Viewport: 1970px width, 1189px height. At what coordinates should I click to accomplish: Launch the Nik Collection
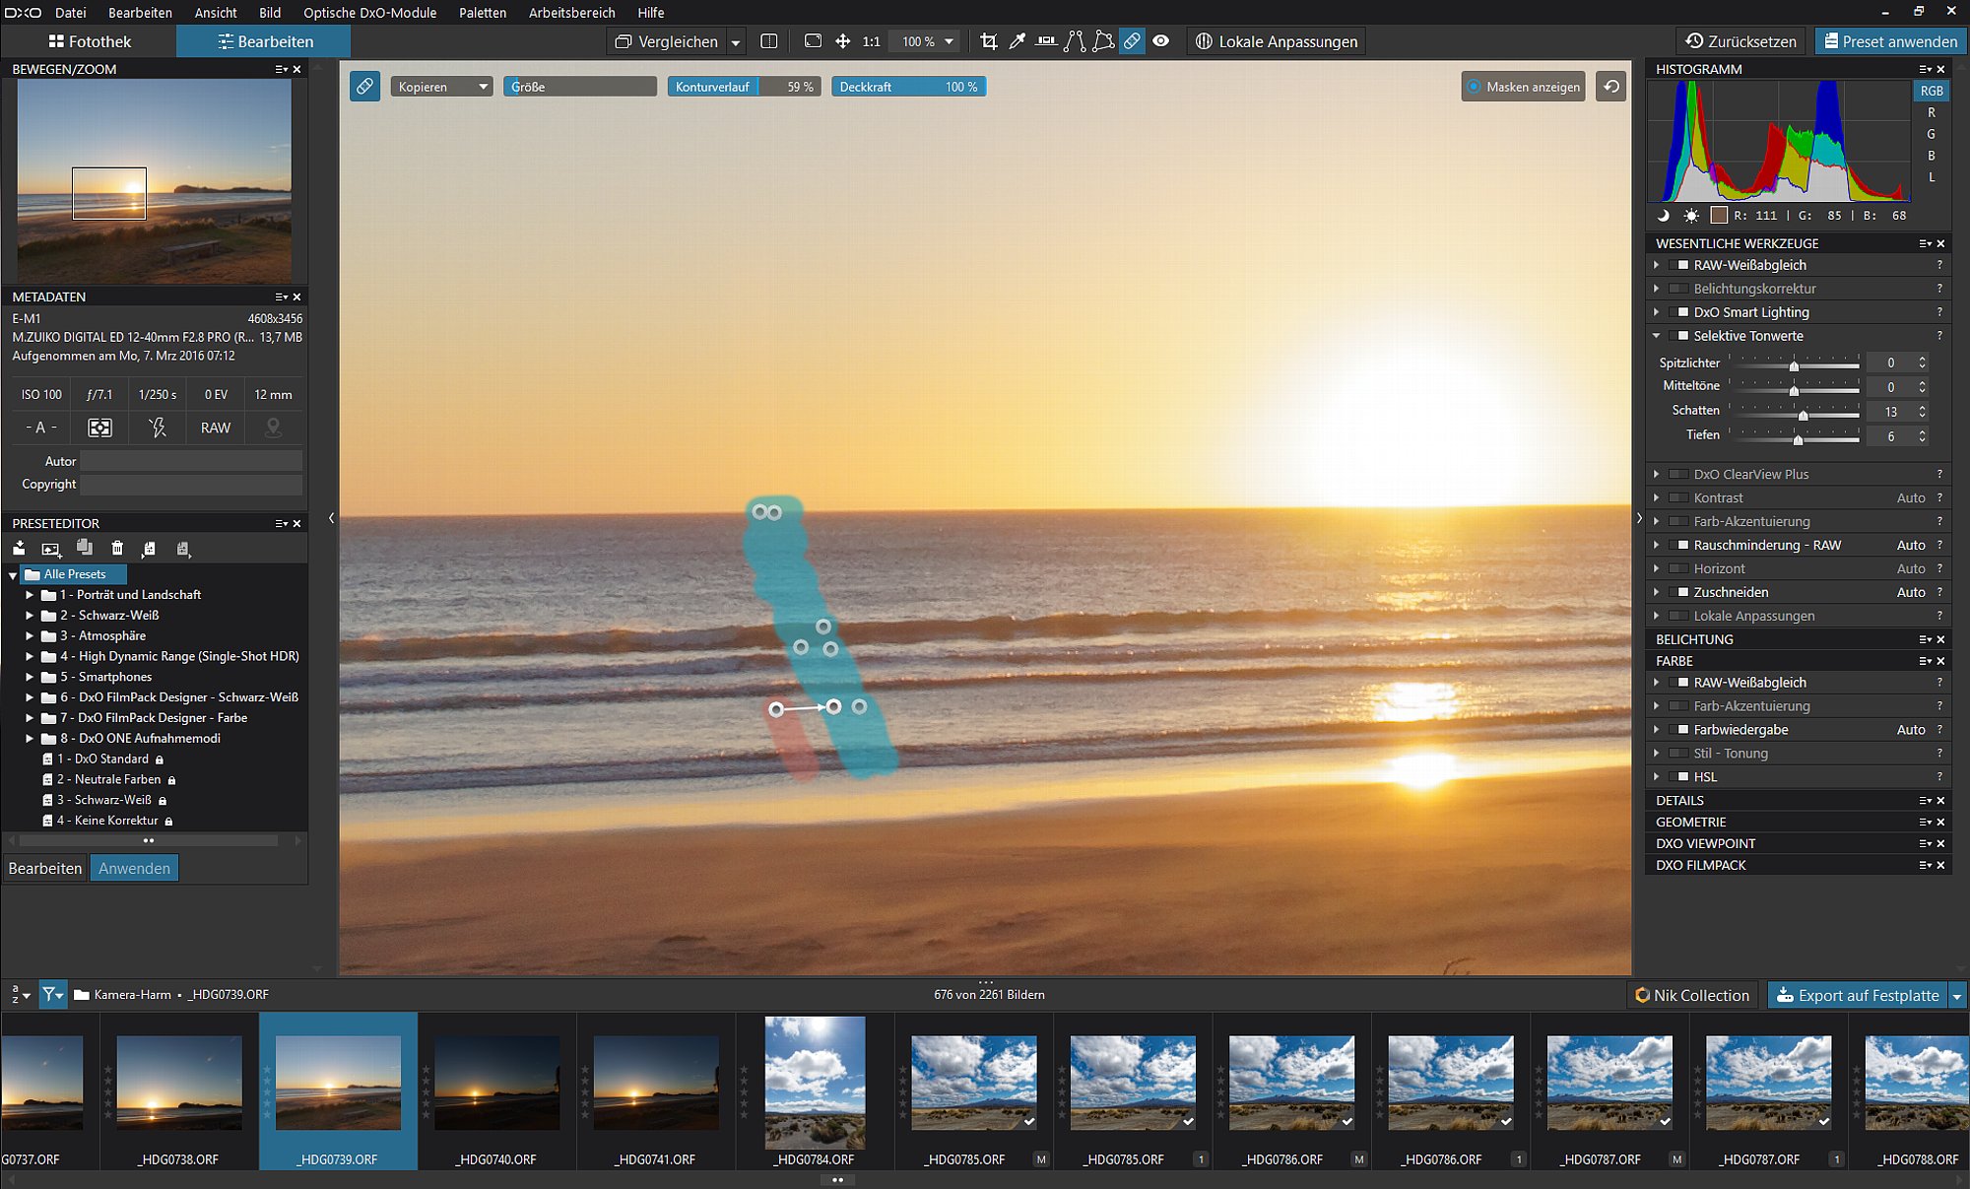[1692, 996]
